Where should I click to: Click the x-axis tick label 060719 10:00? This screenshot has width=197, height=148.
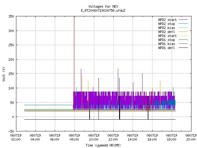[94, 138]
